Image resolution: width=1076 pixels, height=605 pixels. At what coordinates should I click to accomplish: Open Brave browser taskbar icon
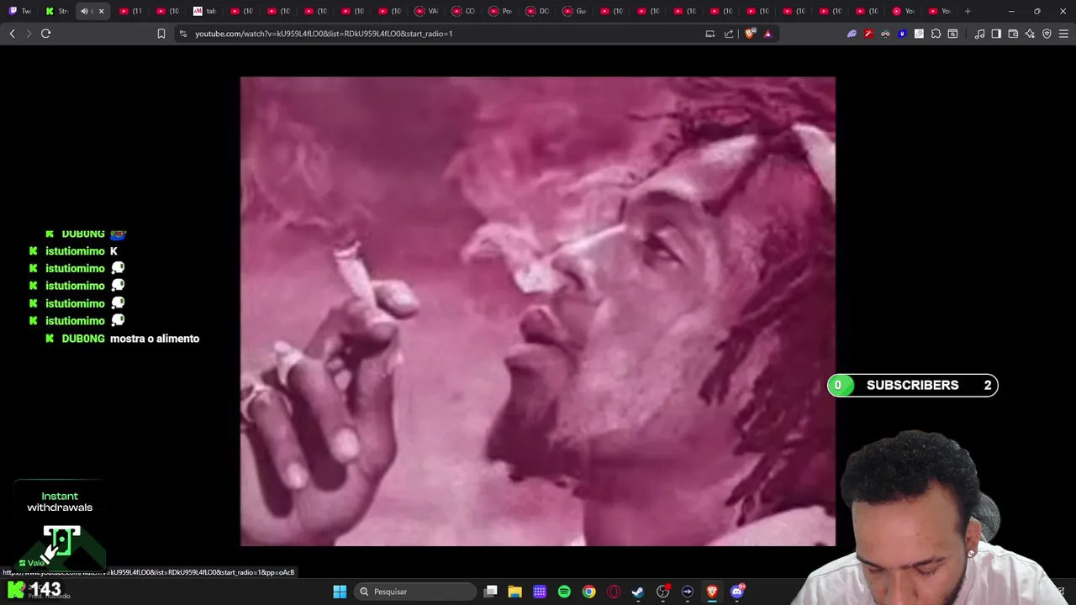(x=712, y=592)
